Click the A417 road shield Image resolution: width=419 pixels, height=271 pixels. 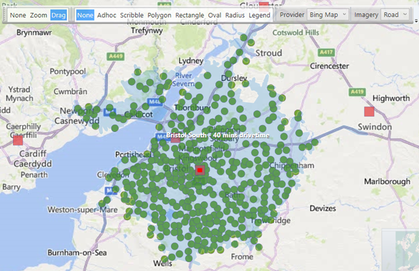[x=326, y=52]
